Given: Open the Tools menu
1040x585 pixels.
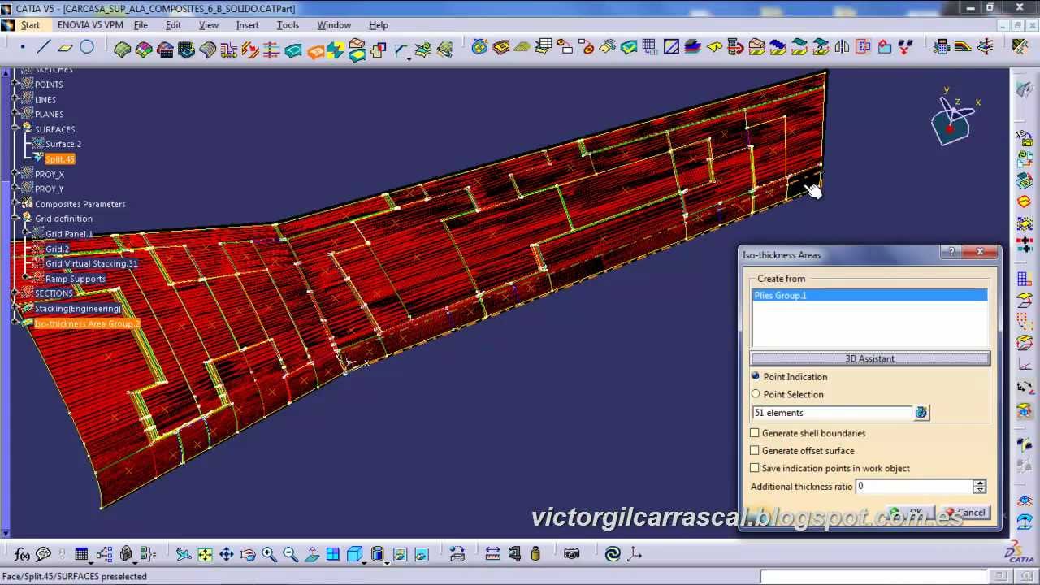Looking at the screenshot, I should click(x=288, y=25).
